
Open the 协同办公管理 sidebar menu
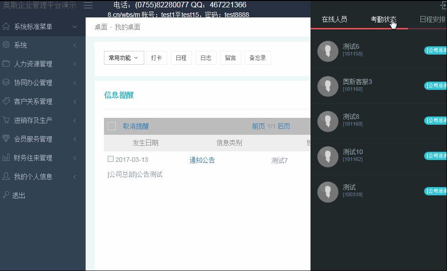[x=43, y=83]
